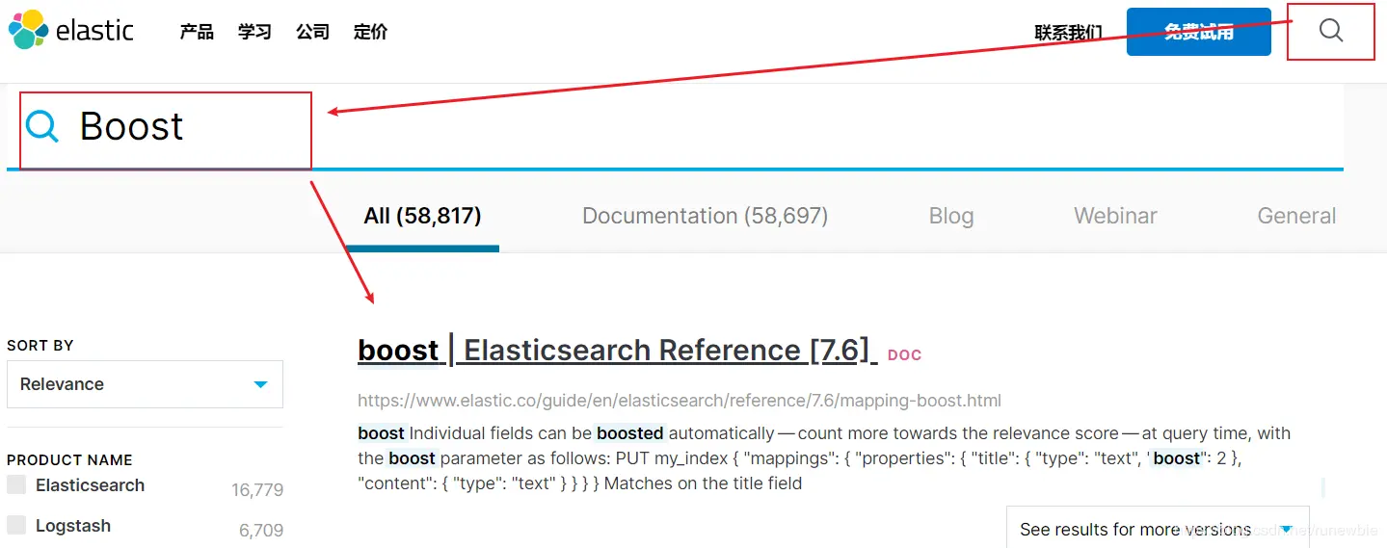Image resolution: width=1387 pixels, height=548 pixels.
Task: Click the 联系我们 link
Action: click(1068, 32)
